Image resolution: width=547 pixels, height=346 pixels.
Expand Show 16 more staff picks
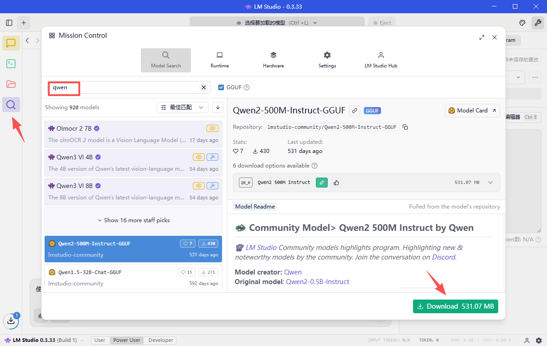click(133, 220)
